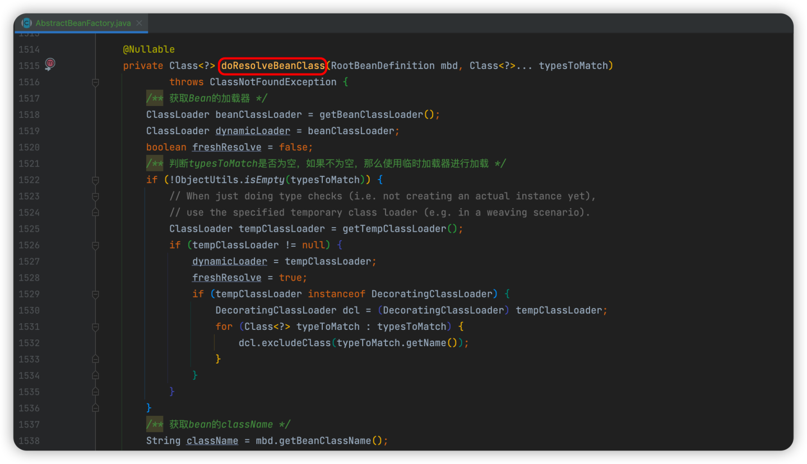807x464 pixels.
Task: Collapse the for loop fold at line 1531
Action: pyautogui.click(x=95, y=327)
